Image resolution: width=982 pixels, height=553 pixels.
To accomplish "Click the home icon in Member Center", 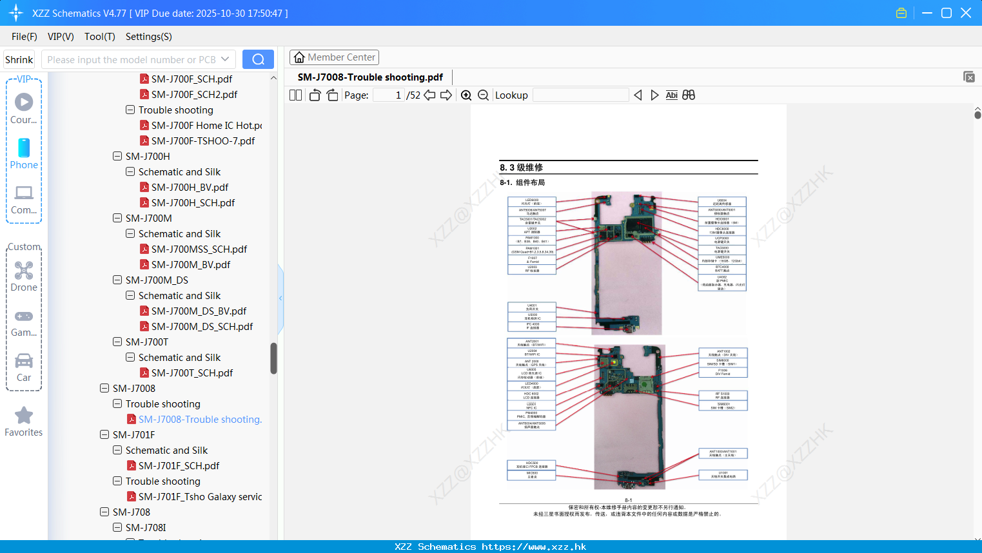I will [299, 57].
